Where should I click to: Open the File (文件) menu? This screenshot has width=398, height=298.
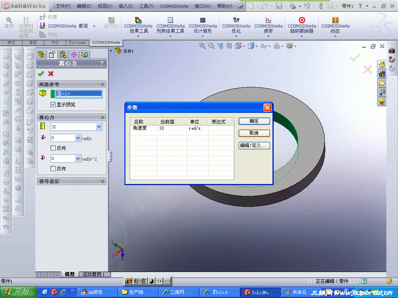click(x=63, y=6)
